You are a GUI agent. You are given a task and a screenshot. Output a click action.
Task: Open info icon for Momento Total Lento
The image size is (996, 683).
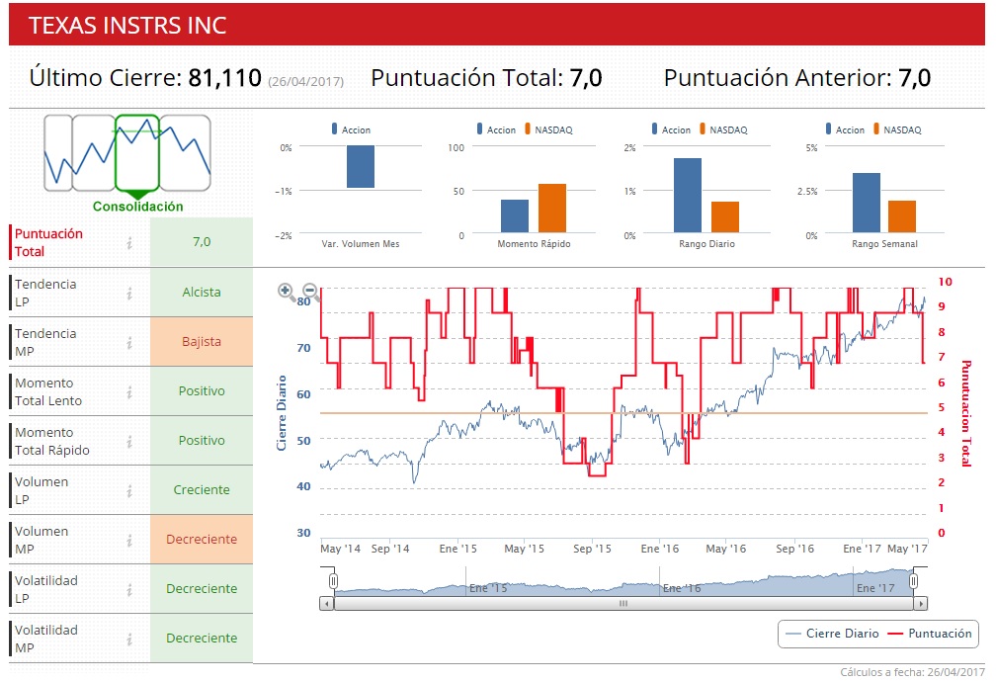(x=129, y=392)
